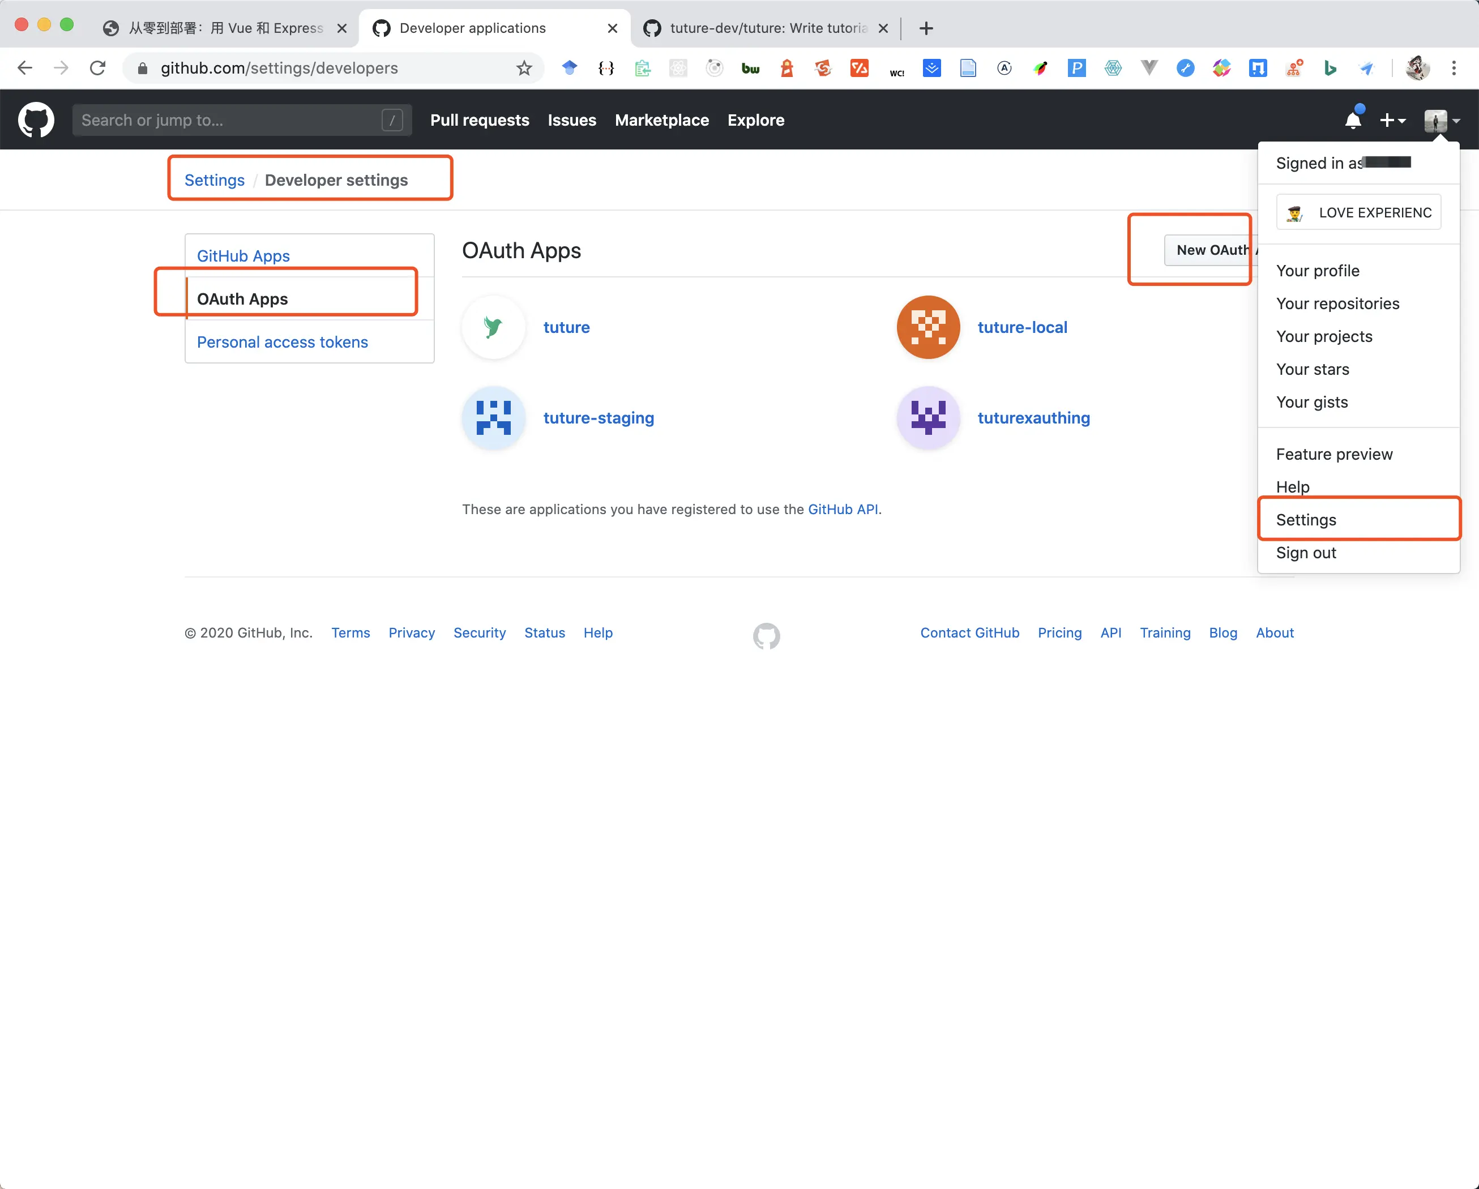
Task: Choose Your projects in the user menu
Action: [1358, 337]
